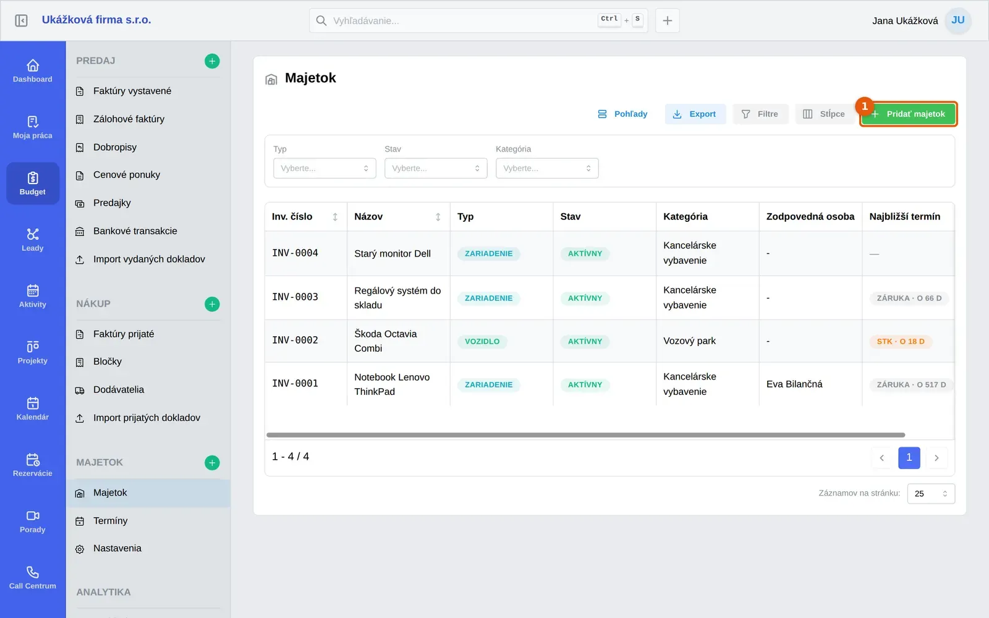Open Moja práca section
The width and height of the screenshot is (989, 618).
pos(33,127)
